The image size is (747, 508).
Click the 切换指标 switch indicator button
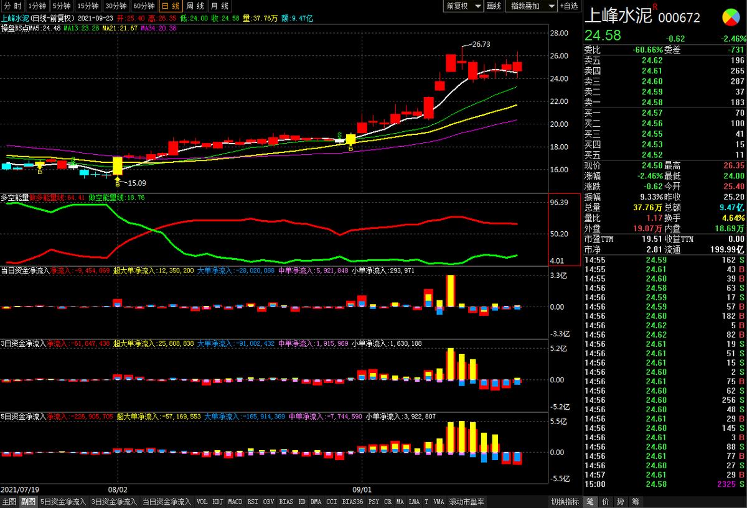[565, 502]
